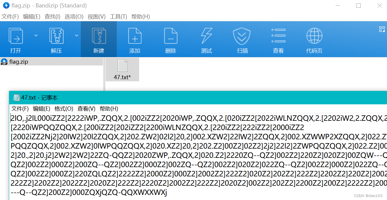
Task: Click the Bandizip app icon in title bar
Action: (6, 5)
